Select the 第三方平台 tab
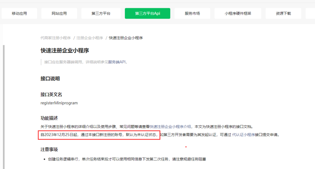This screenshot has width=315, height=169. [x=101, y=13]
